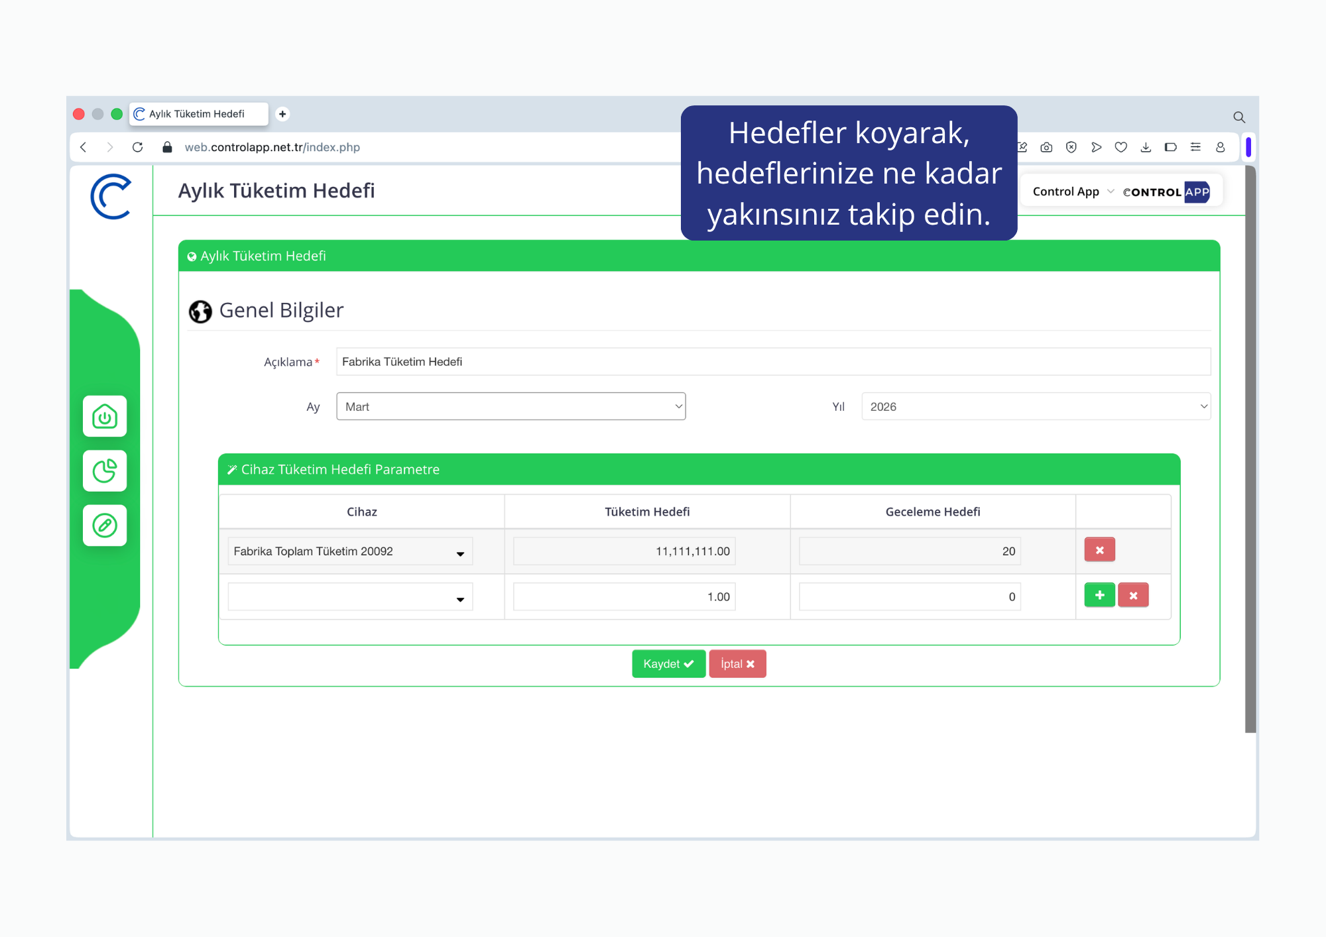The height and width of the screenshot is (937, 1326).
Task: Open the Fabrika Toplam Tüketim 20092 device dropdown
Action: pyautogui.click(x=350, y=551)
